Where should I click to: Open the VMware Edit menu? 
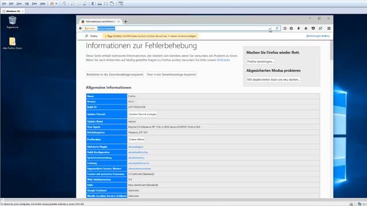[x=11, y=4]
